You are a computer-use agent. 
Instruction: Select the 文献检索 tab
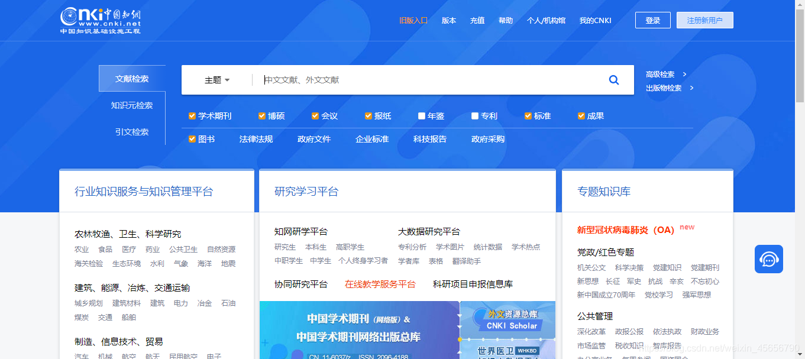[x=132, y=79]
